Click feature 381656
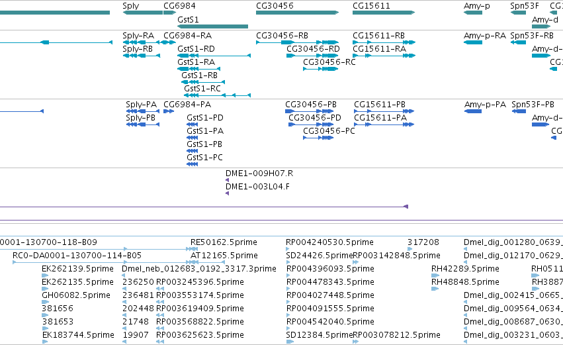The width and height of the screenshot is (563, 345). tap(58, 309)
